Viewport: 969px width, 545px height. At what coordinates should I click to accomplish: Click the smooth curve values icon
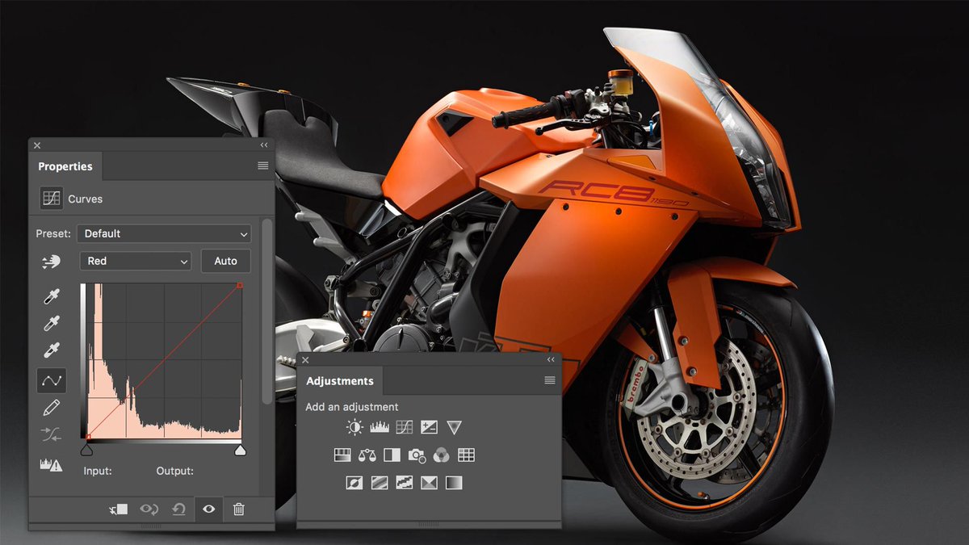click(52, 435)
